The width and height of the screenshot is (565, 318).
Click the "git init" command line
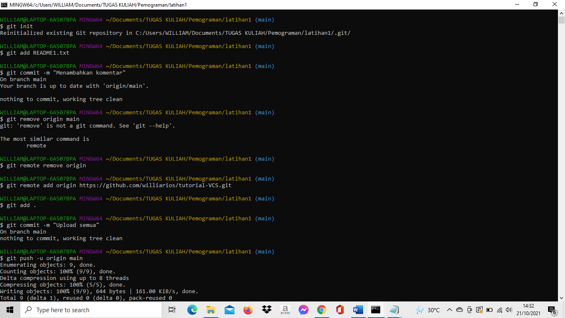17,26
